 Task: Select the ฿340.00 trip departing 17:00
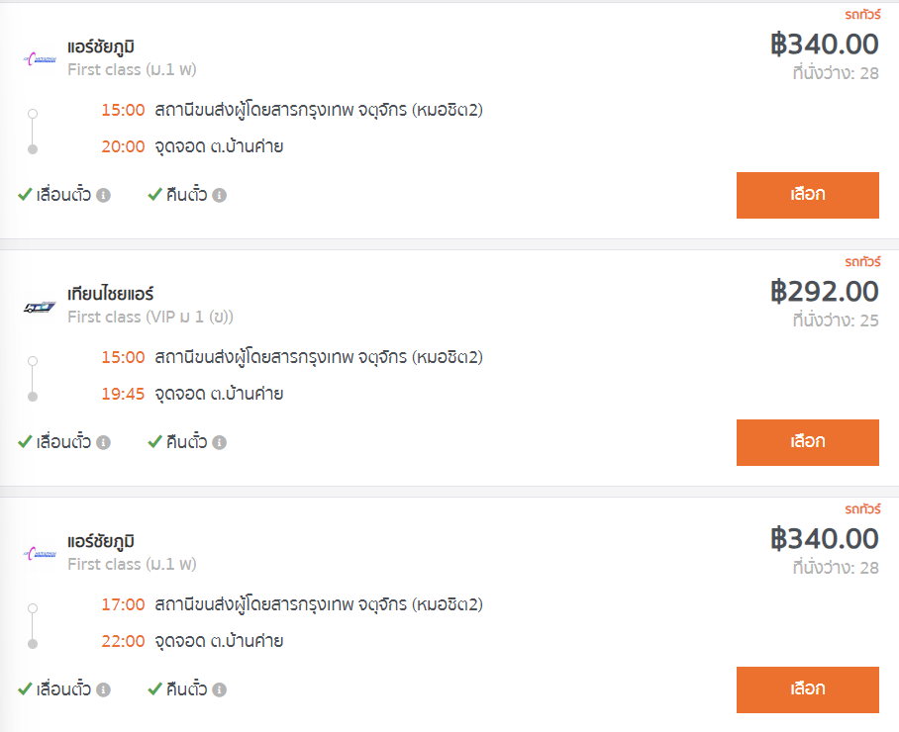pos(807,689)
